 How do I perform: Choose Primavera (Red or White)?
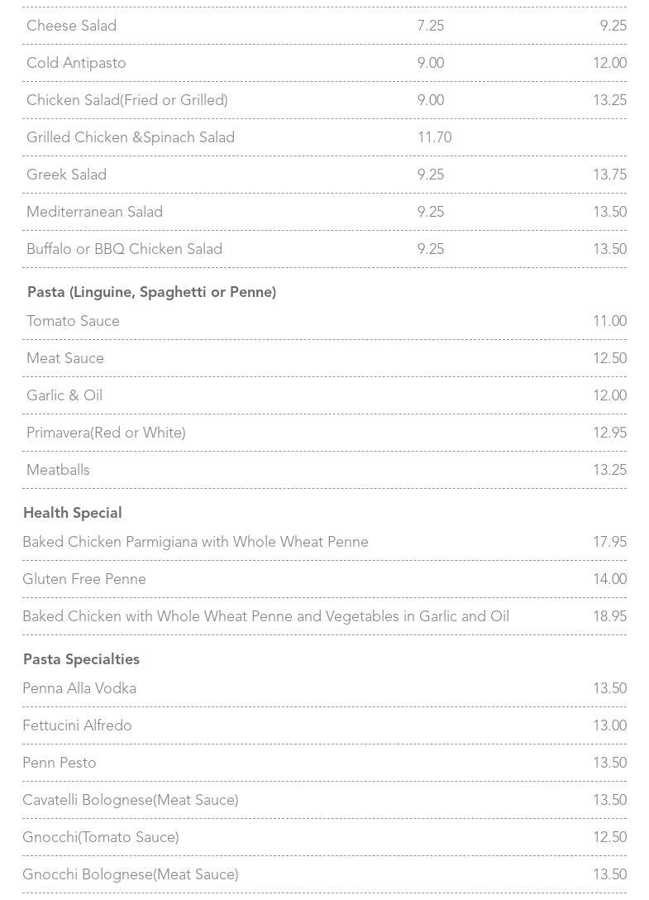click(106, 433)
